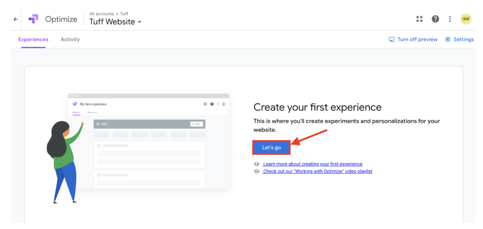Click the graduation cap icon beside Learn more
Image resolution: width=483 pixels, height=229 pixels.
256,164
